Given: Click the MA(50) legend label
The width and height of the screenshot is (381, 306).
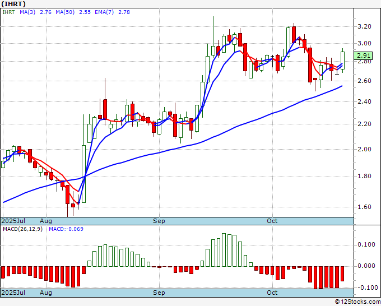Looking at the screenshot, I should tap(65, 12).
